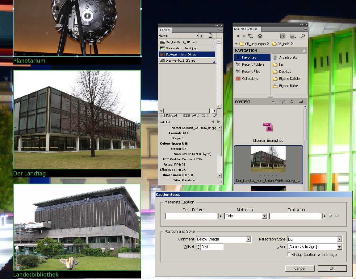Enable Group Caption with Image checkbox
Image resolution: width=356 pixels, height=279 pixels.
[289, 255]
